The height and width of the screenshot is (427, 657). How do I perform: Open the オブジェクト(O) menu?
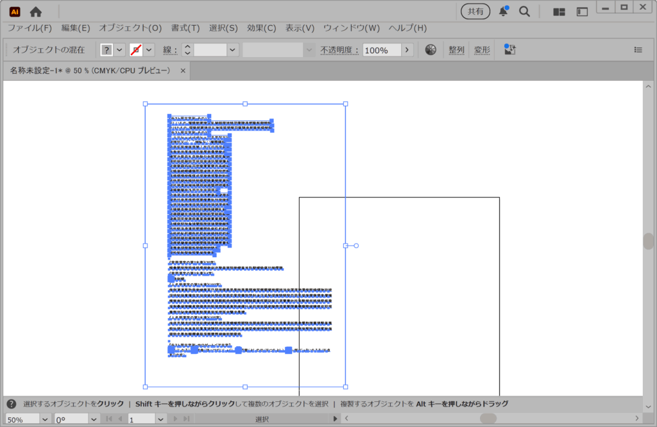[x=130, y=28]
